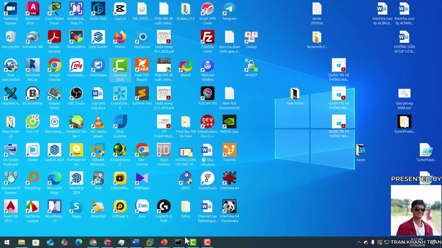Launch CapCut from the desktop
The height and width of the screenshot is (248, 442).
(120, 11)
